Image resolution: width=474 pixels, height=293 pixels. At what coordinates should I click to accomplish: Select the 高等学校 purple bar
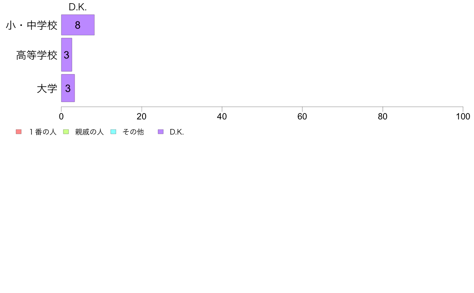click(x=67, y=55)
